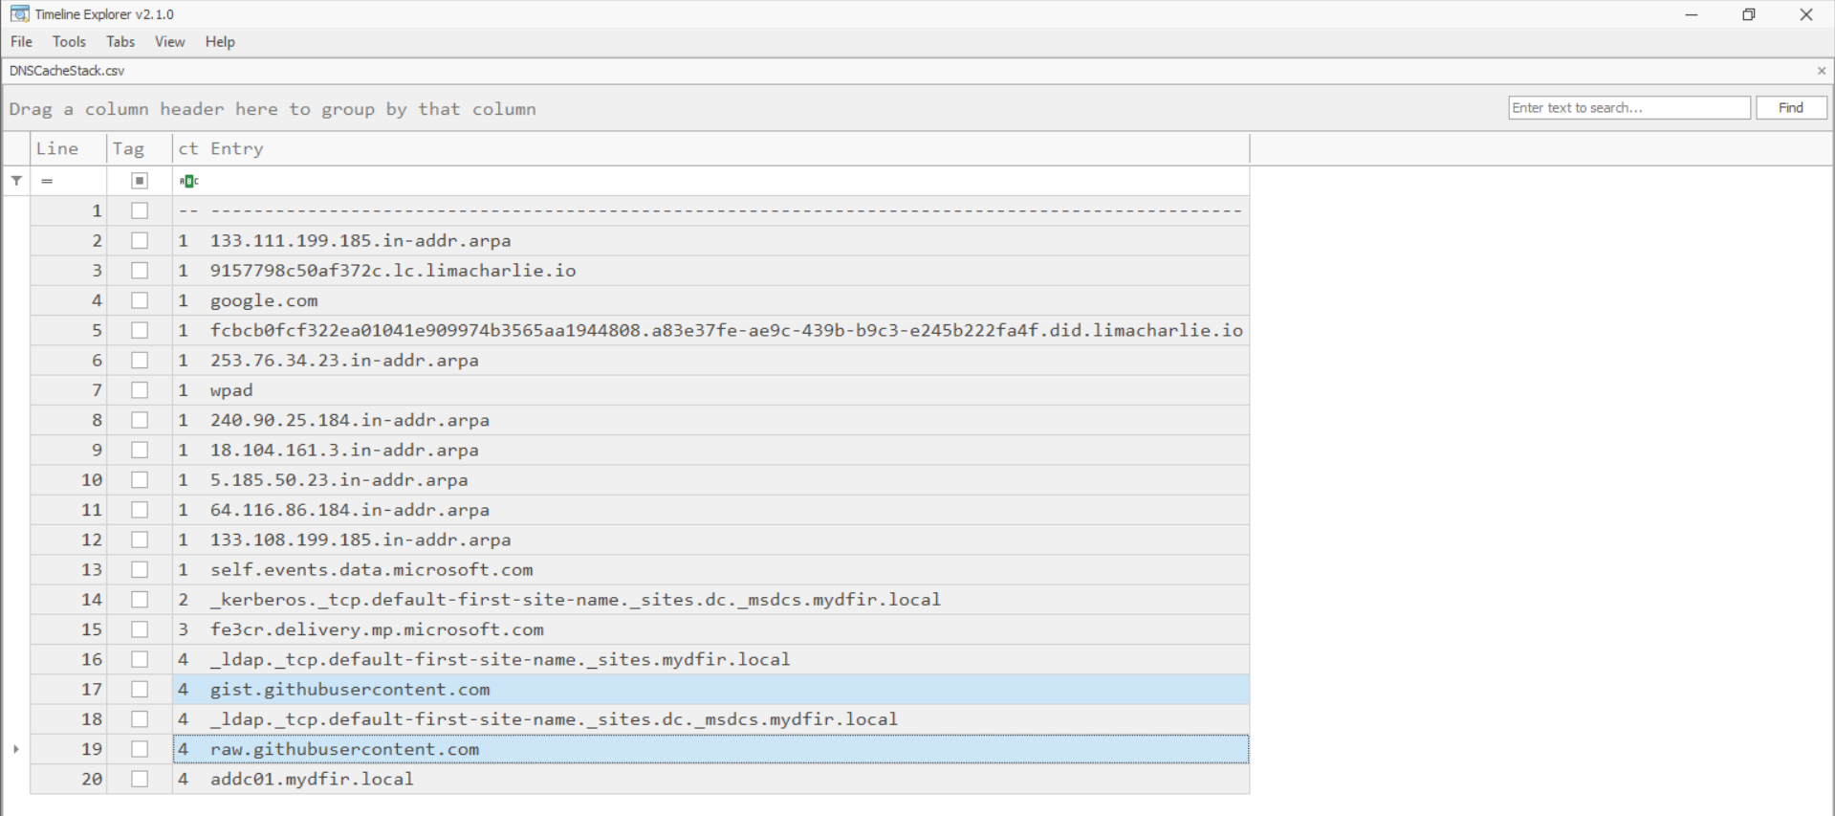The image size is (1835, 816).
Task: Select the 64.116.86.184.in-addr.arpa entry
Action: tap(350, 510)
